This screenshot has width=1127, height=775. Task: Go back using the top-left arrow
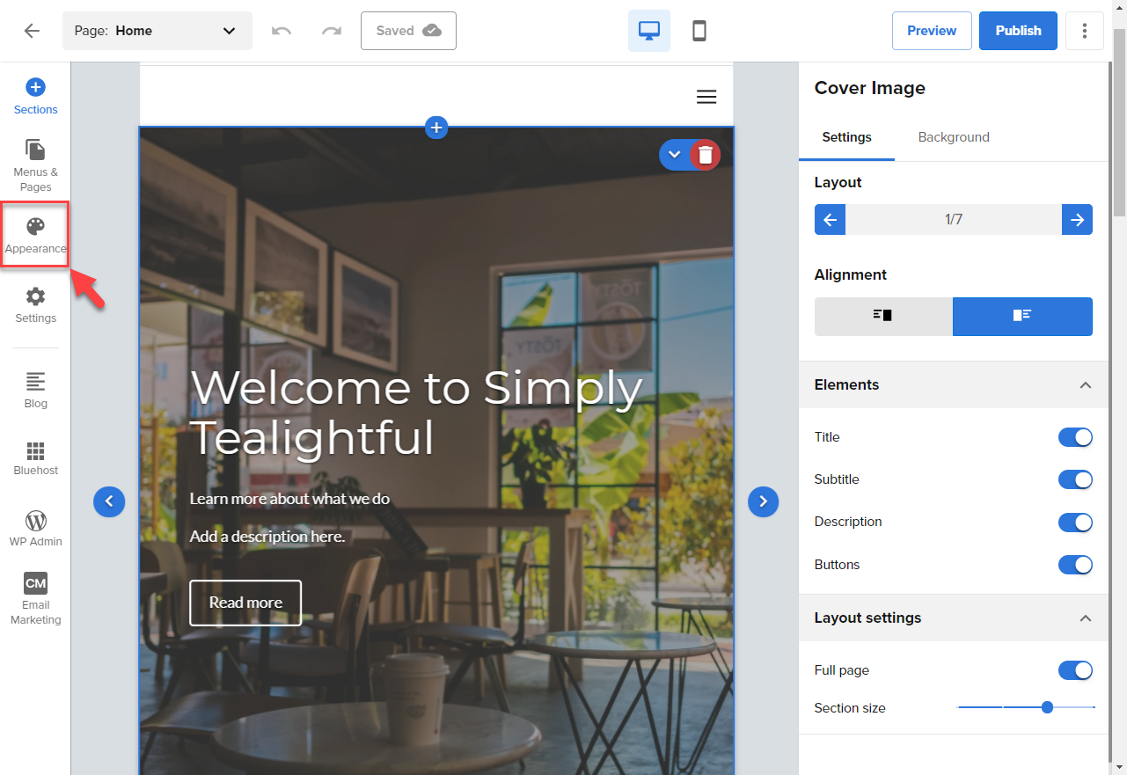coord(32,31)
